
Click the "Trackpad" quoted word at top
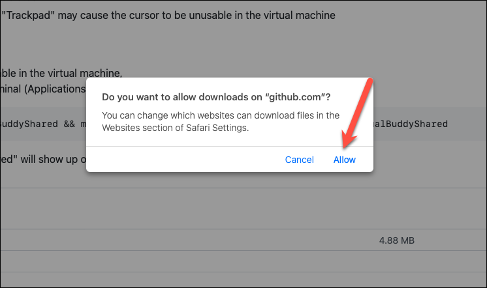click(28, 15)
